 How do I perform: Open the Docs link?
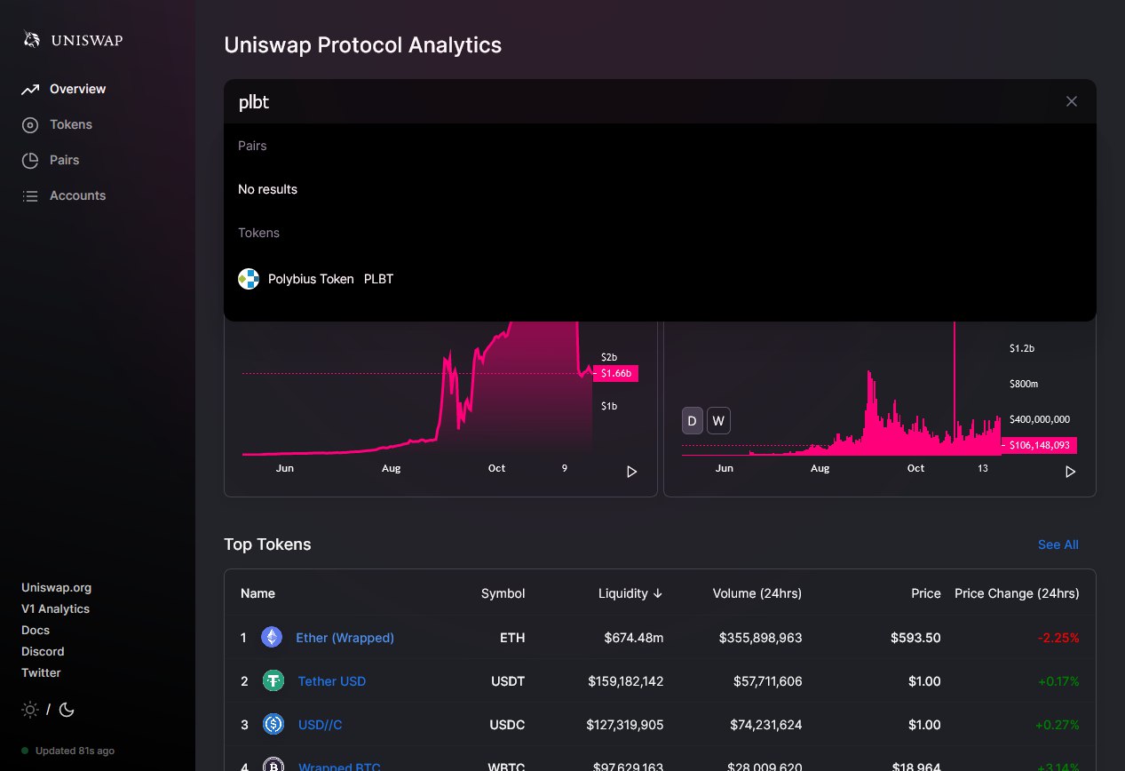[36, 630]
